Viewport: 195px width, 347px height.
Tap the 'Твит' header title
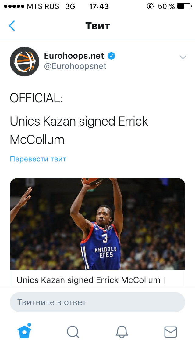(97, 26)
